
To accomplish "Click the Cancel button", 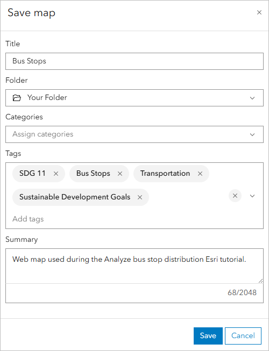I will pos(243,336).
